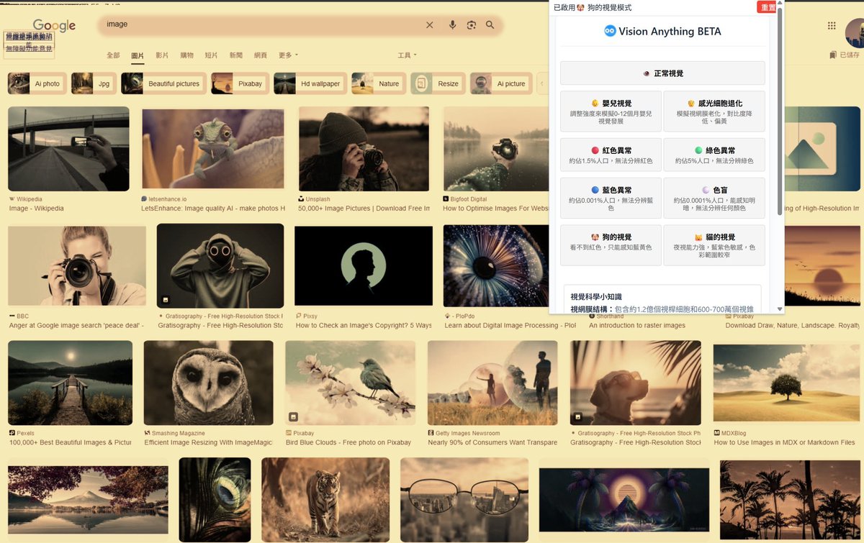Click the Smashing Magazine favicon
Screen dimensions: 864x543
click(147, 433)
